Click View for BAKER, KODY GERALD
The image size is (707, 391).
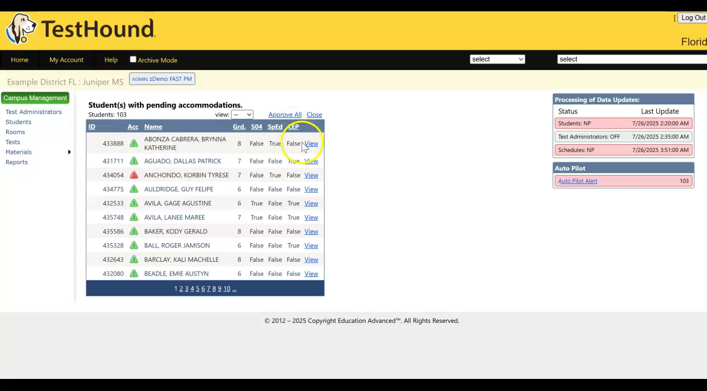[x=311, y=231]
